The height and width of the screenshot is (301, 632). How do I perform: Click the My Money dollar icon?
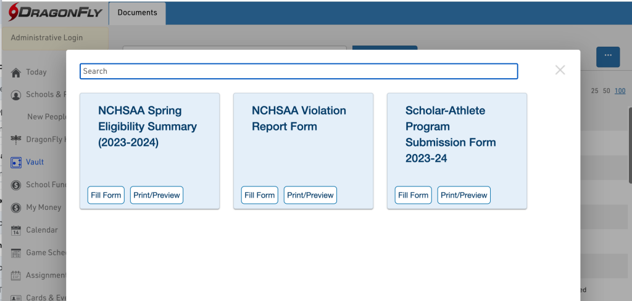pyautogui.click(x=16, y=207)
